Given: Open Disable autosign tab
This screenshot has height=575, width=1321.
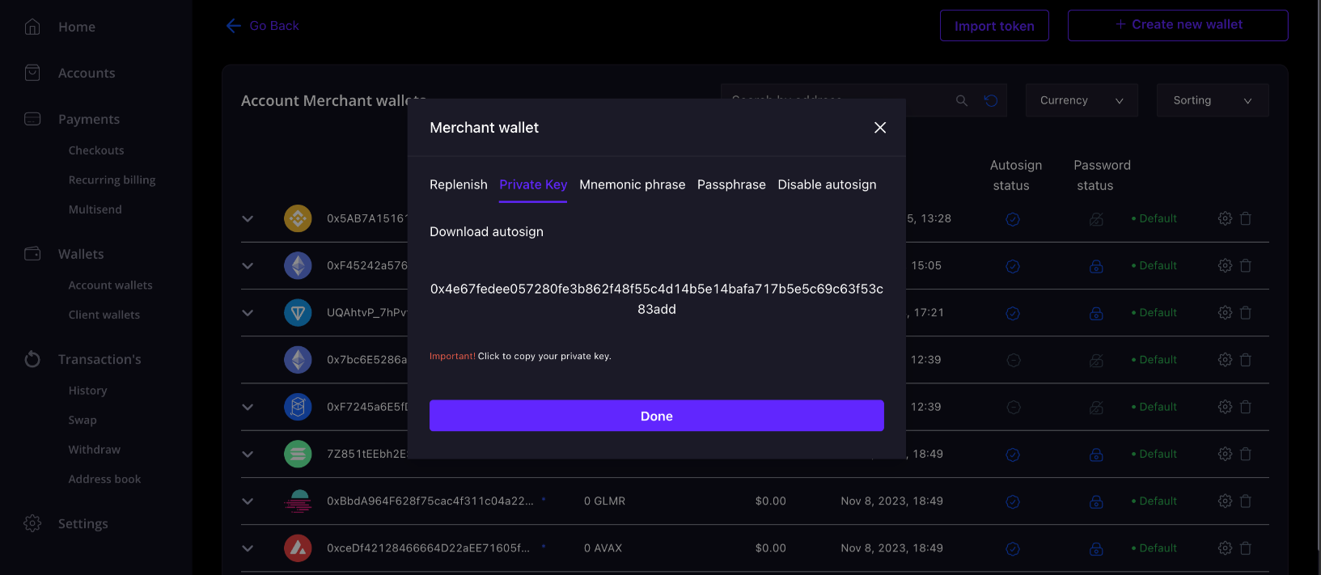Looking at the screenshot, I should [827, 184].
